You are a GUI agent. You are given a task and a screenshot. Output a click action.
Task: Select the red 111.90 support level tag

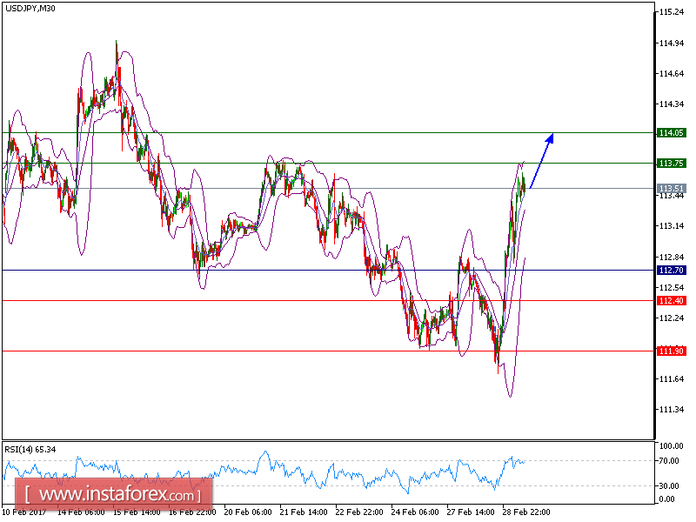(670, 351)
